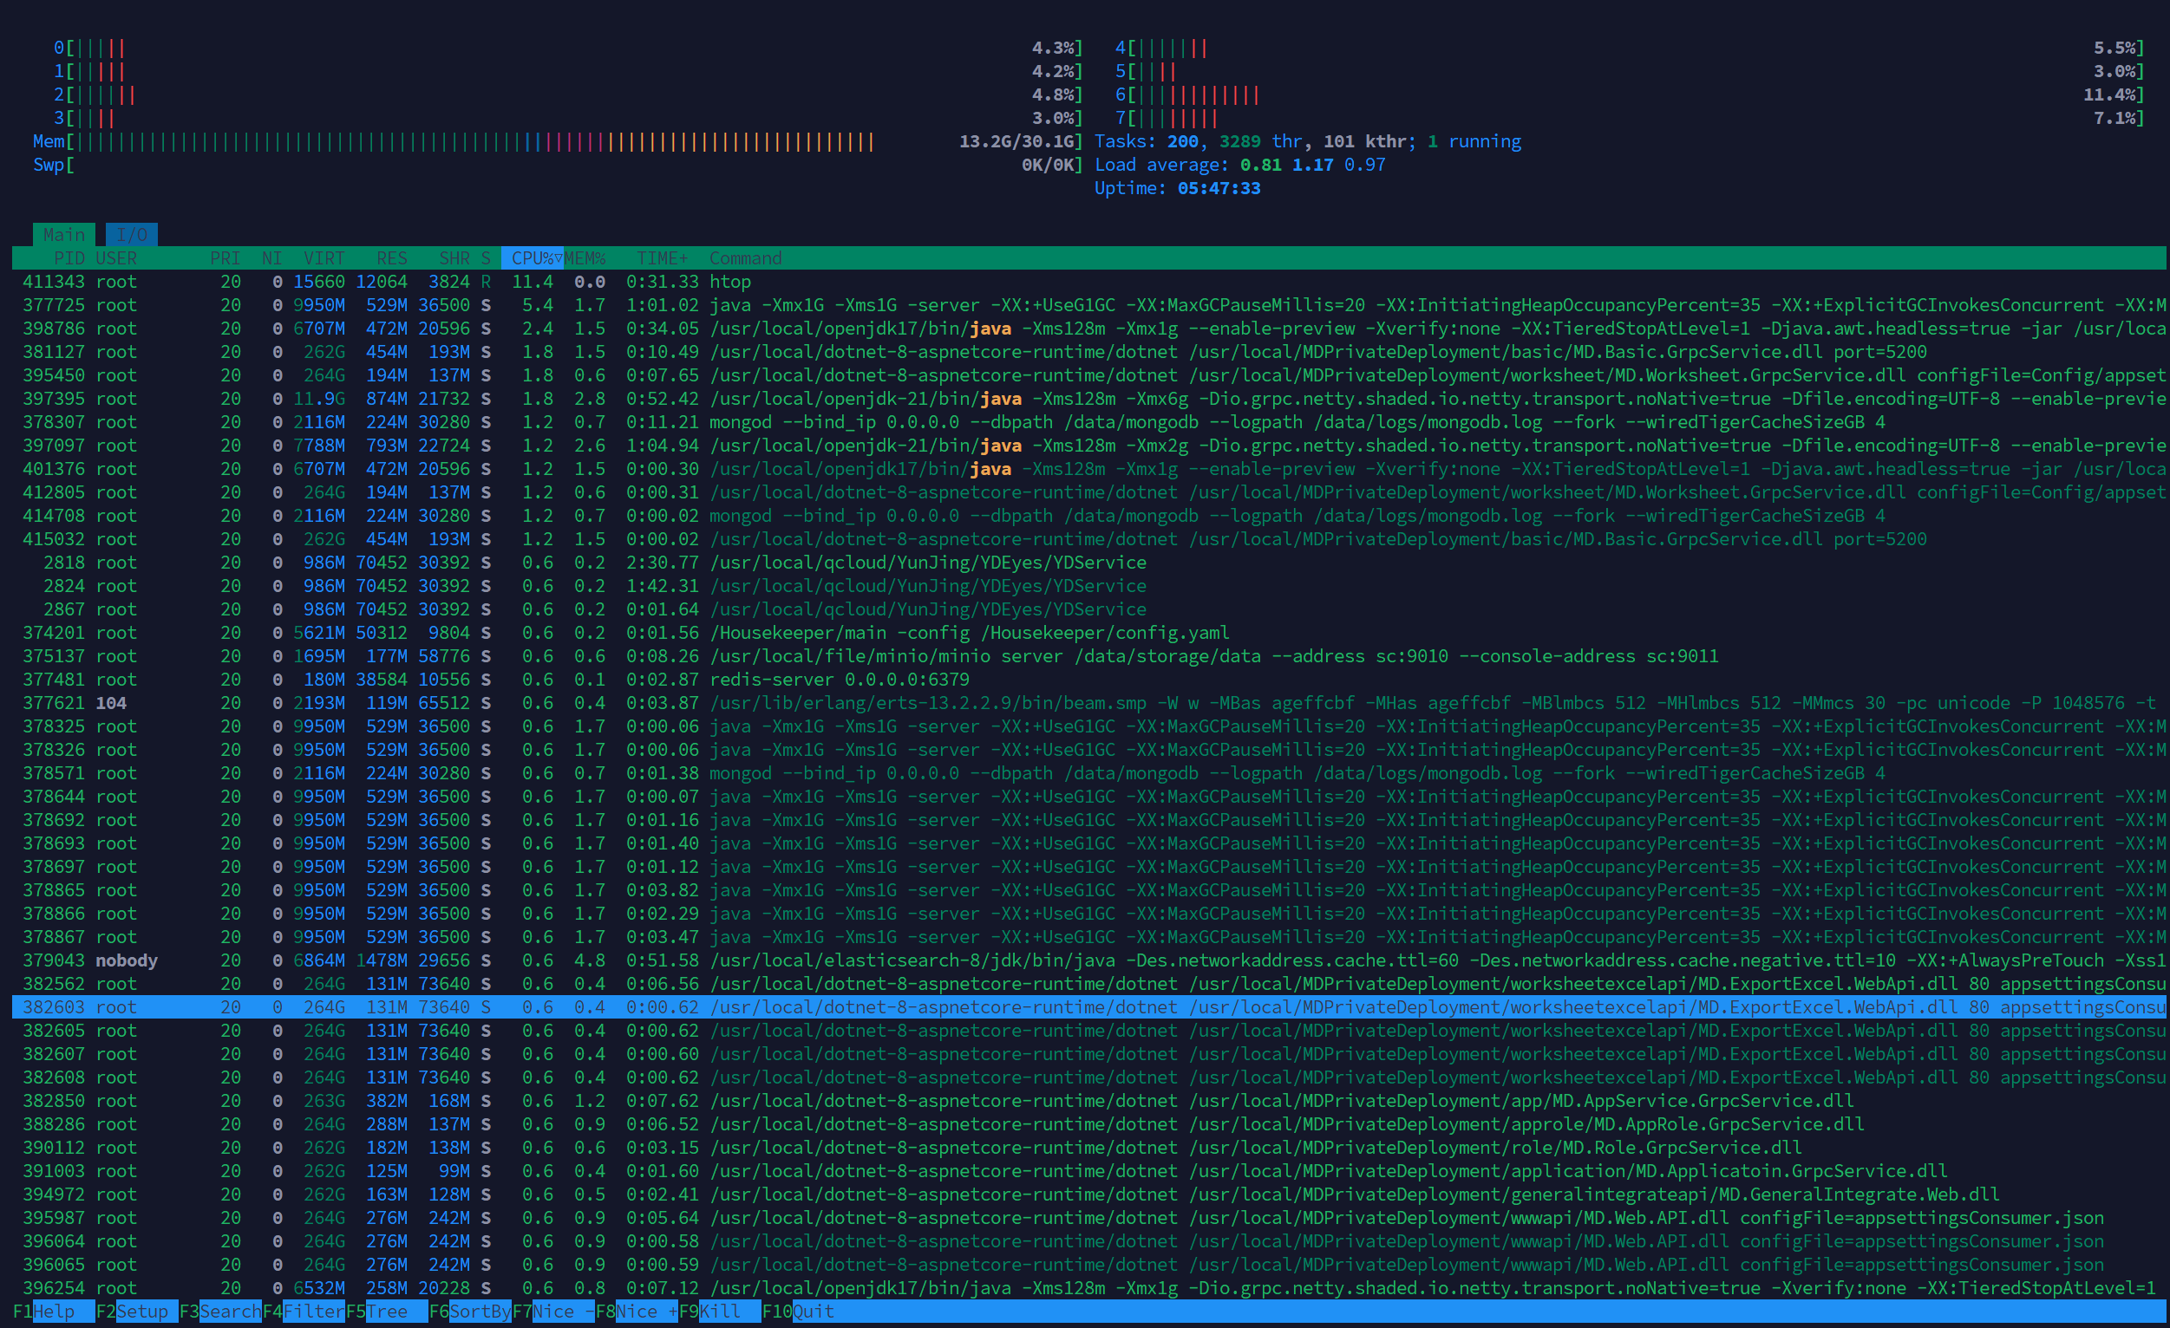2170x1328 pixels.
Task: Open F2 Setup
Action: click(x=136, y=1312)
